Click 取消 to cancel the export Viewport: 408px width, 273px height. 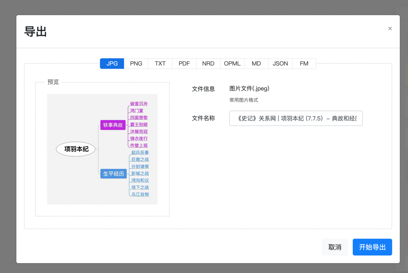[x=335, y=247]
